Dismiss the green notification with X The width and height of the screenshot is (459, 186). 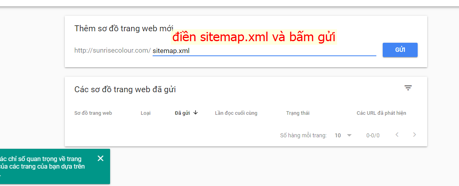(101, 158)
